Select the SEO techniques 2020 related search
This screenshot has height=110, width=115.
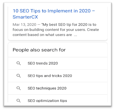point(47,88)
